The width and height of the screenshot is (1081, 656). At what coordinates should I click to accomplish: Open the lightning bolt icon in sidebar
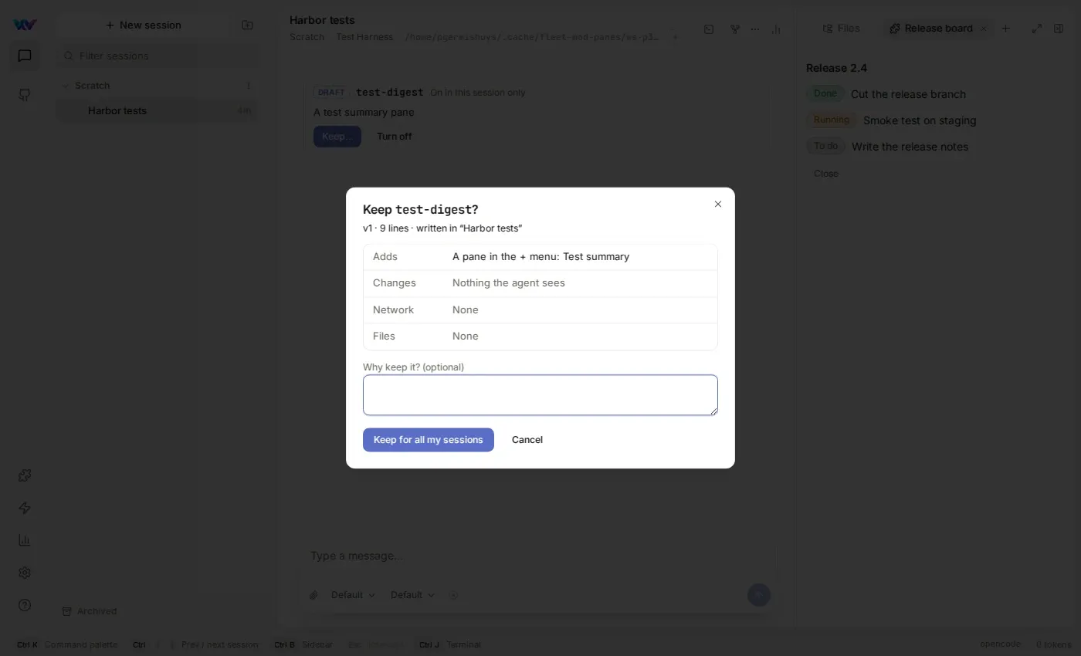[x=25, y=508]
